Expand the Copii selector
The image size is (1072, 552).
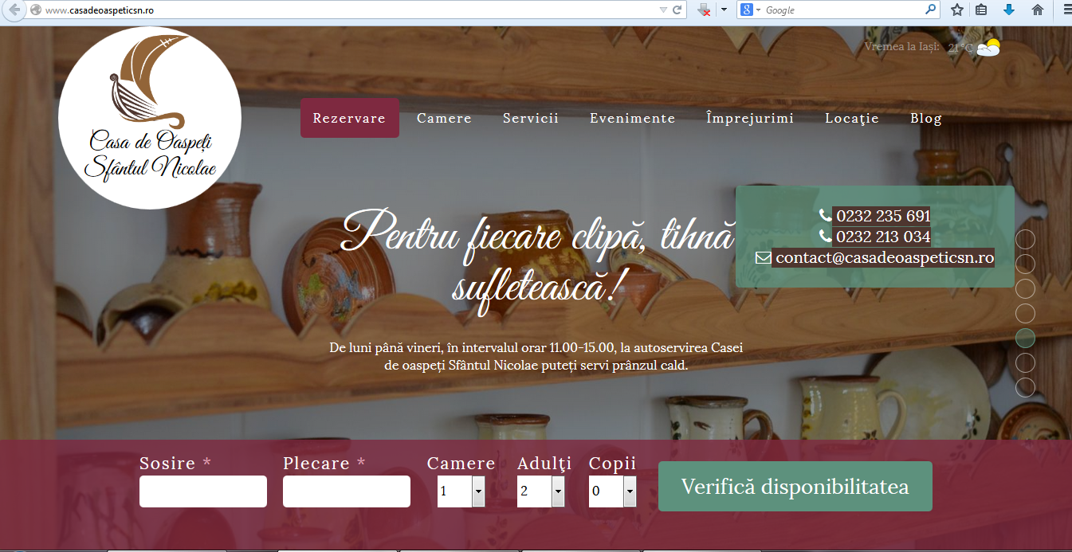coord(630,491)
